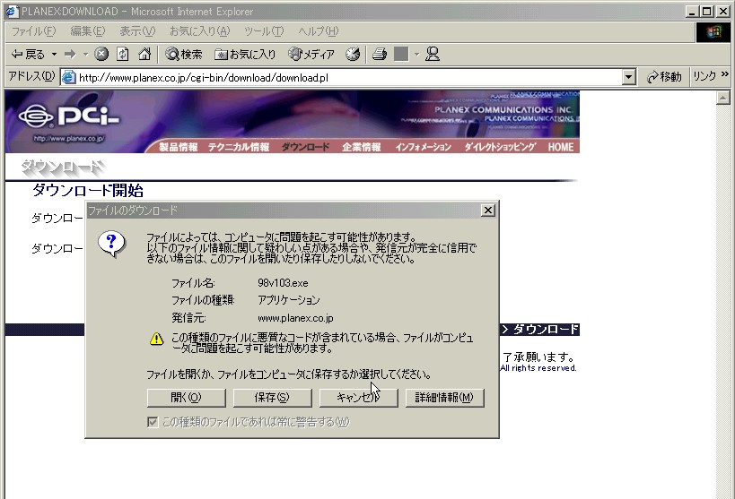Click the scrollbar up arrow
Viewport: 735px width, 499px height.
point(722,98)
